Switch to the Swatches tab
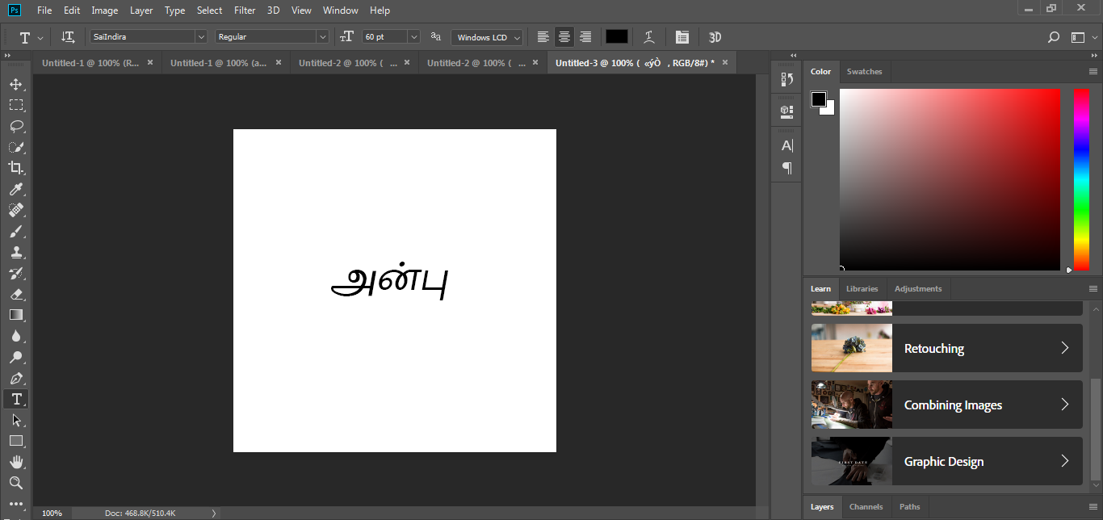 [x=864, y=72]
